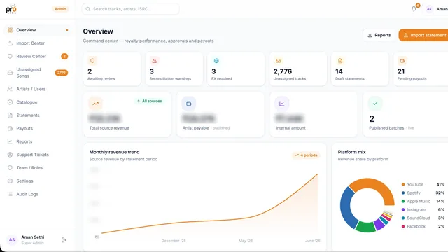Click the Draft statements document icon
This screenshot has width=448, height=252.
click(x=340, y=61)
